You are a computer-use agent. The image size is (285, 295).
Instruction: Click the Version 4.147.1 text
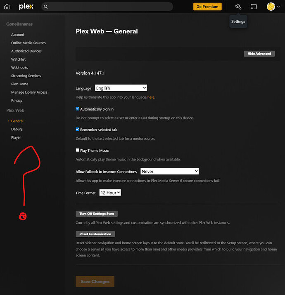click(90, 73)
